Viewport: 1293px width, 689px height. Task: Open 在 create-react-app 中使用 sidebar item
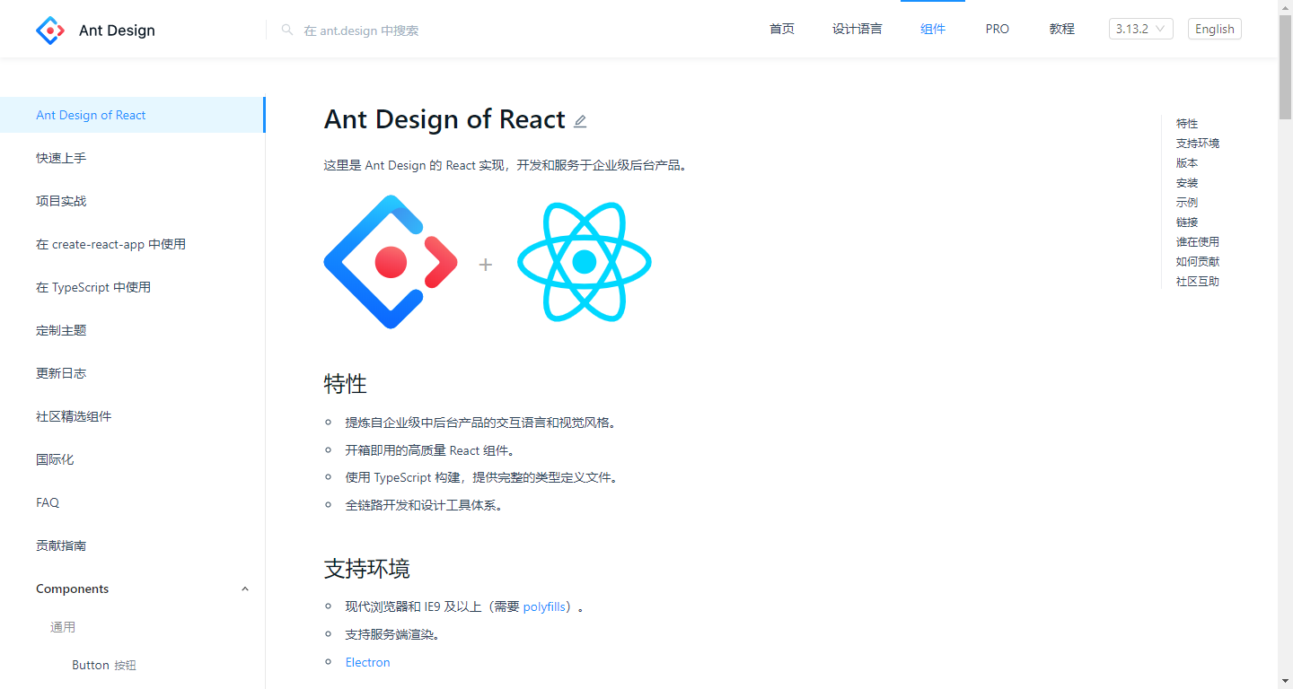click(x=133, y=244)
